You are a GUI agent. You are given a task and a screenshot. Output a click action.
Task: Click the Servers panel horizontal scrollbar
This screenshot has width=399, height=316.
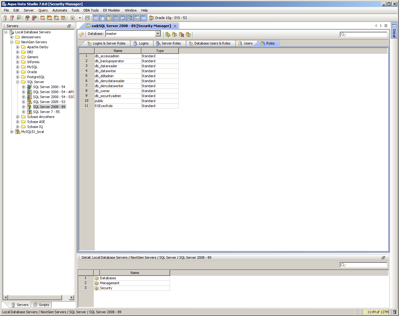39,297
